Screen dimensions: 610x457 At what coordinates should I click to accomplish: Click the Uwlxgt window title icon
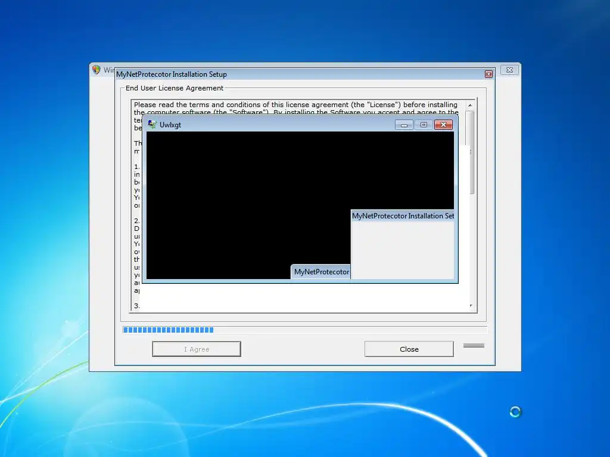tap(152, 124)
